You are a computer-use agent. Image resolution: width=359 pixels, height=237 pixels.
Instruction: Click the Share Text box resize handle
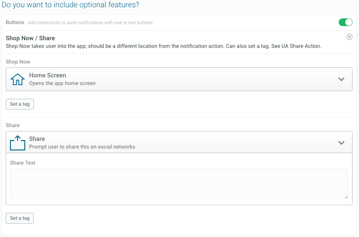[x=346, y=197]
